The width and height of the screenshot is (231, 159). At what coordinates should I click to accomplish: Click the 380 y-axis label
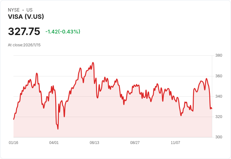pos(218,55)
